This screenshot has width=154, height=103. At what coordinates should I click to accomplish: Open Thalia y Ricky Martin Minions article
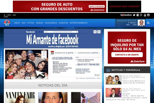133,82
